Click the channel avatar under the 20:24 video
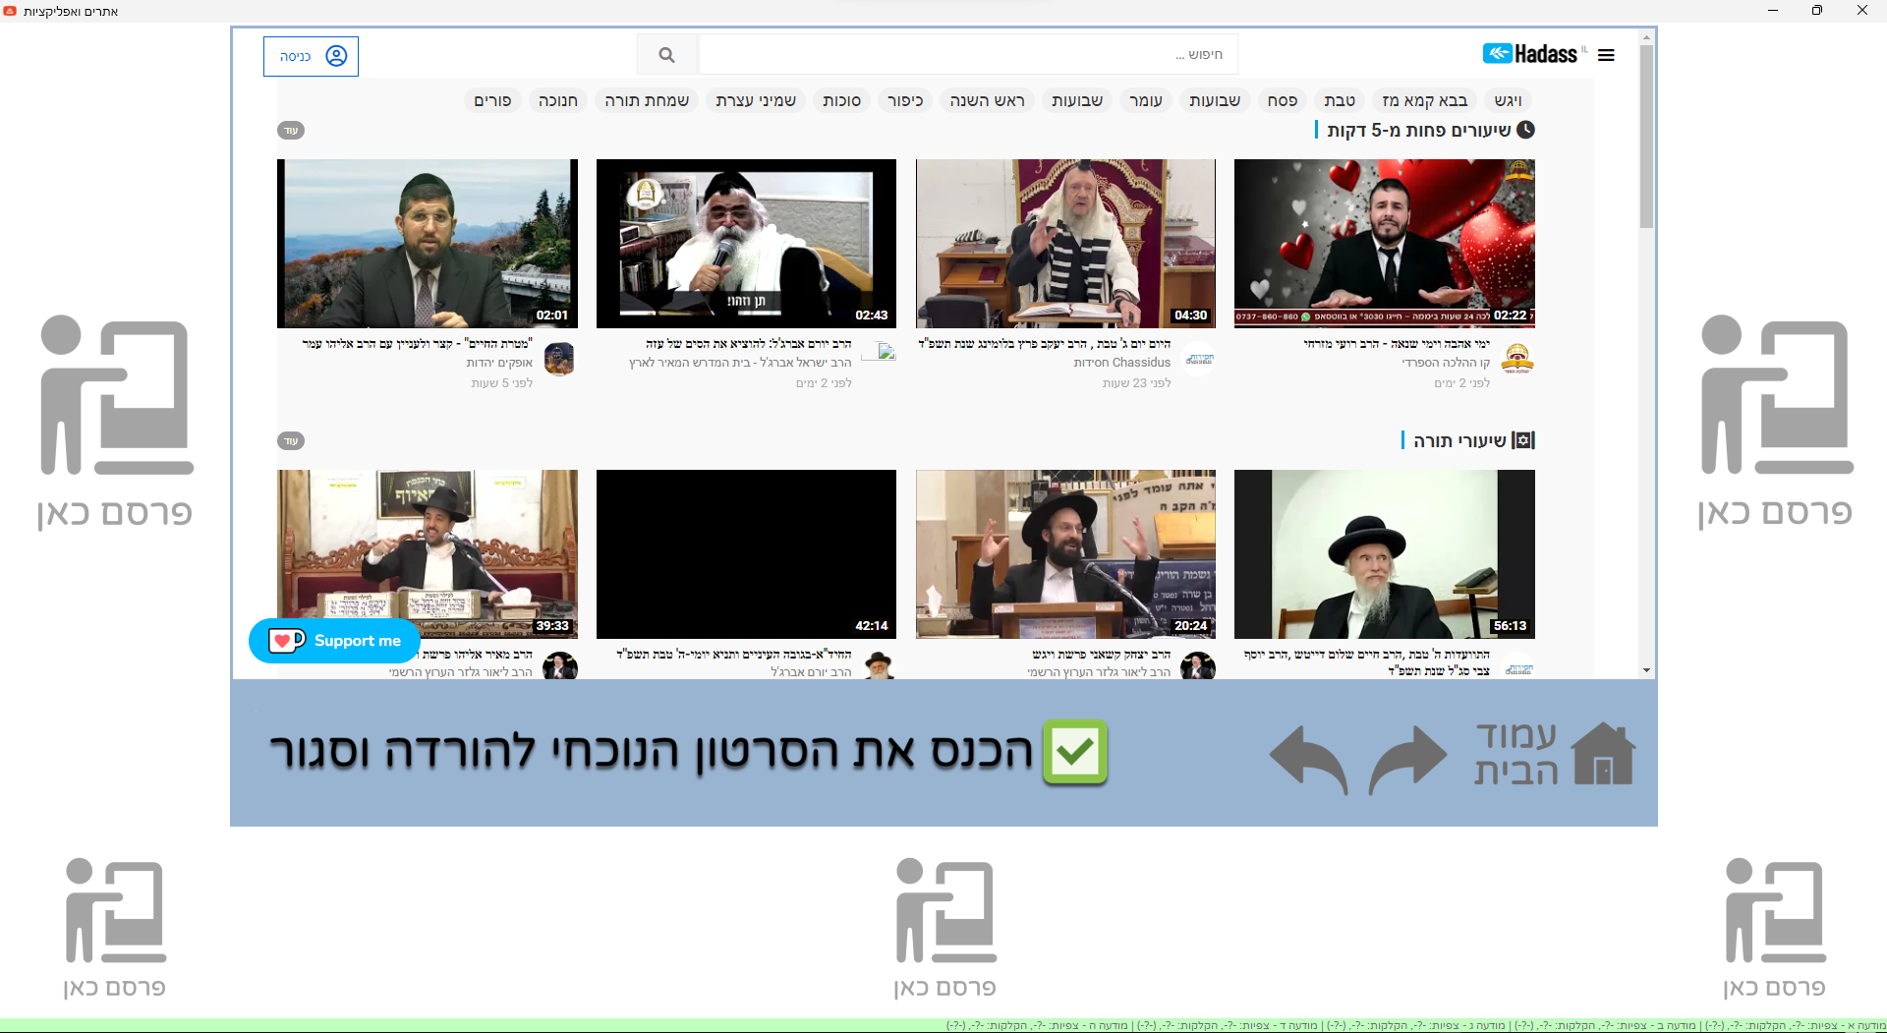Image resolution: width=1887 pixels, height=1033 pixels. (x=1199, y=666)
